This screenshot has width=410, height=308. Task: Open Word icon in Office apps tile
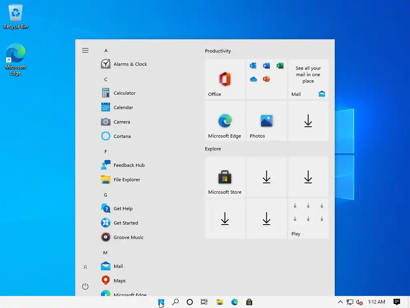[266, 65]
